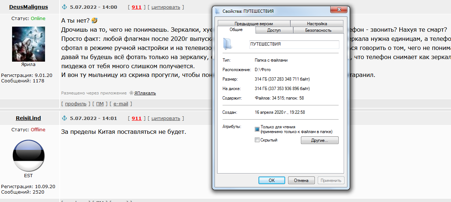Open 'Другие...' attributes button

click(320, 140)
